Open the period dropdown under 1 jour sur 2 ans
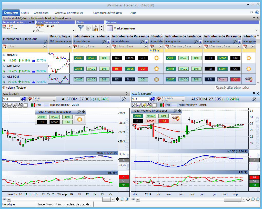262x209 pixels. point(34,31)
